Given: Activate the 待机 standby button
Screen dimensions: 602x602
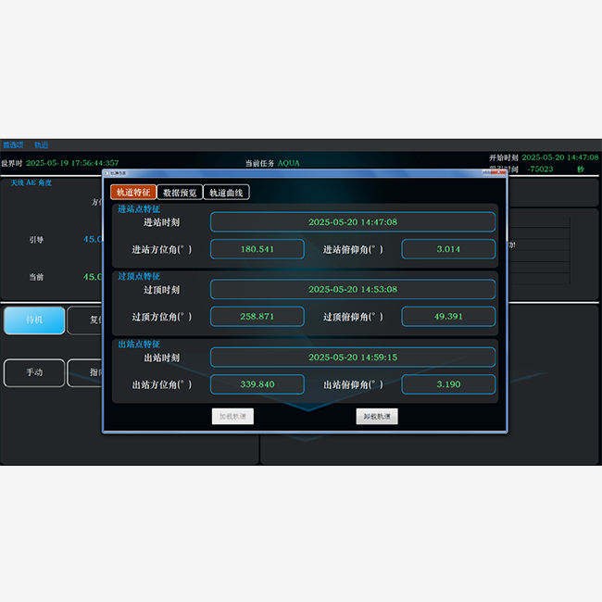Looking at the screenshot, I should [x=34, y=320].
